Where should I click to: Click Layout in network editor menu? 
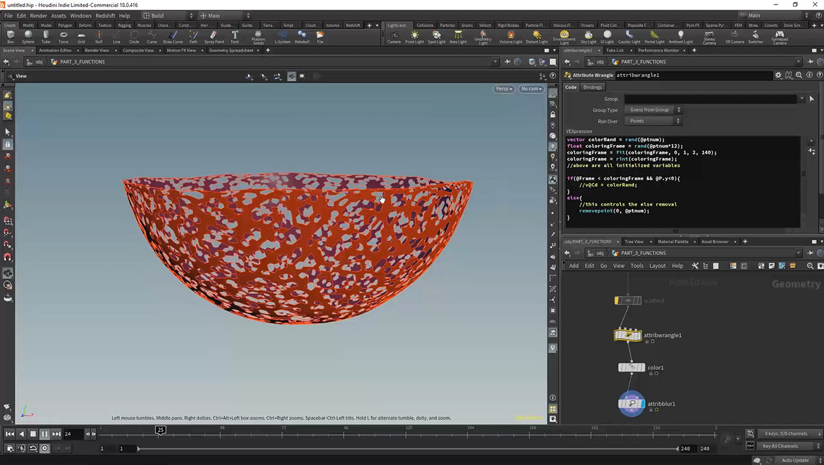pyautogui.click(x=658, y=266)
